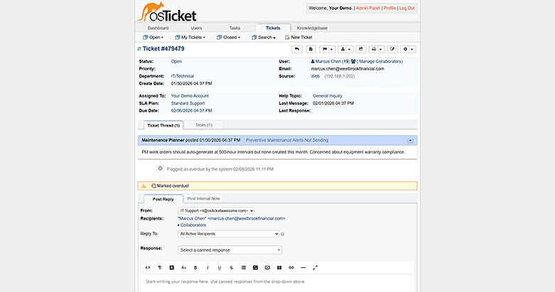Select the Tickets navigation tab
Image resolution: width=555 pixels, height=292 pixels.
[x=273, y=28]
